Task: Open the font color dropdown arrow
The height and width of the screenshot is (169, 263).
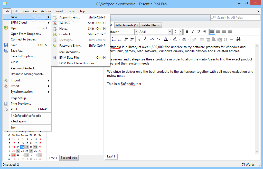Action: [170, 39]
